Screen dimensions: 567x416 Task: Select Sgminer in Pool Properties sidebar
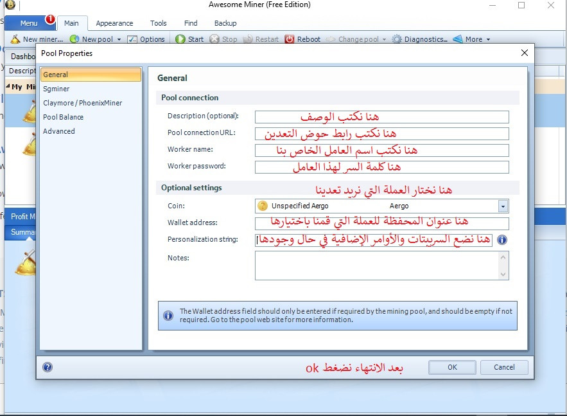[91, 89]
